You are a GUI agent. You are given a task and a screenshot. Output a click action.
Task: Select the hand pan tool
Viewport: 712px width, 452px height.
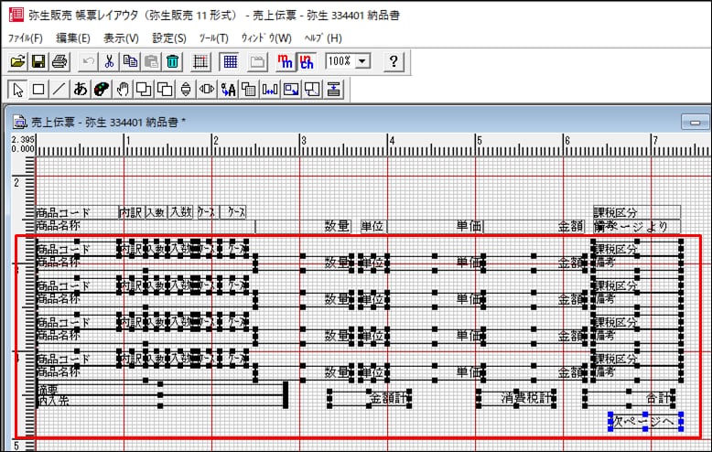(x=123, y=90)
